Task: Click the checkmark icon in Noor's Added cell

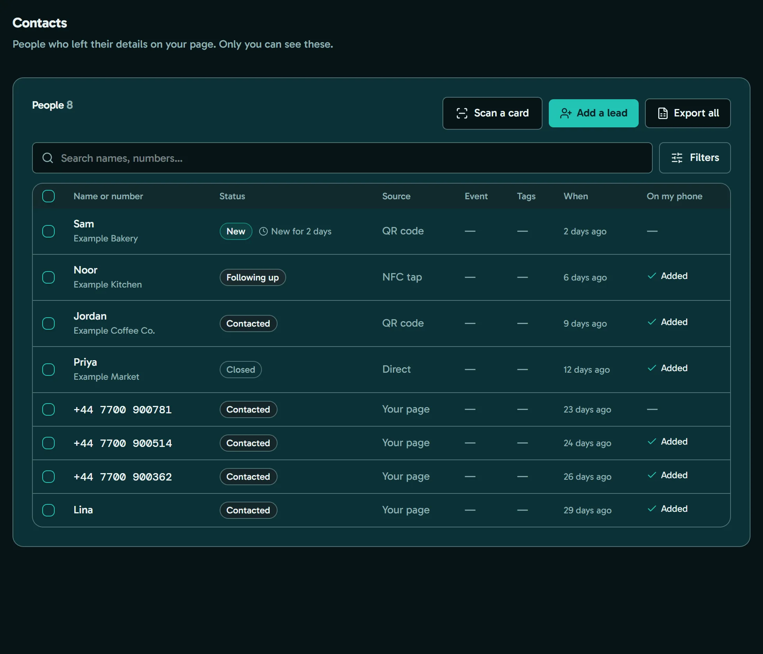Action: click(652, 276)
